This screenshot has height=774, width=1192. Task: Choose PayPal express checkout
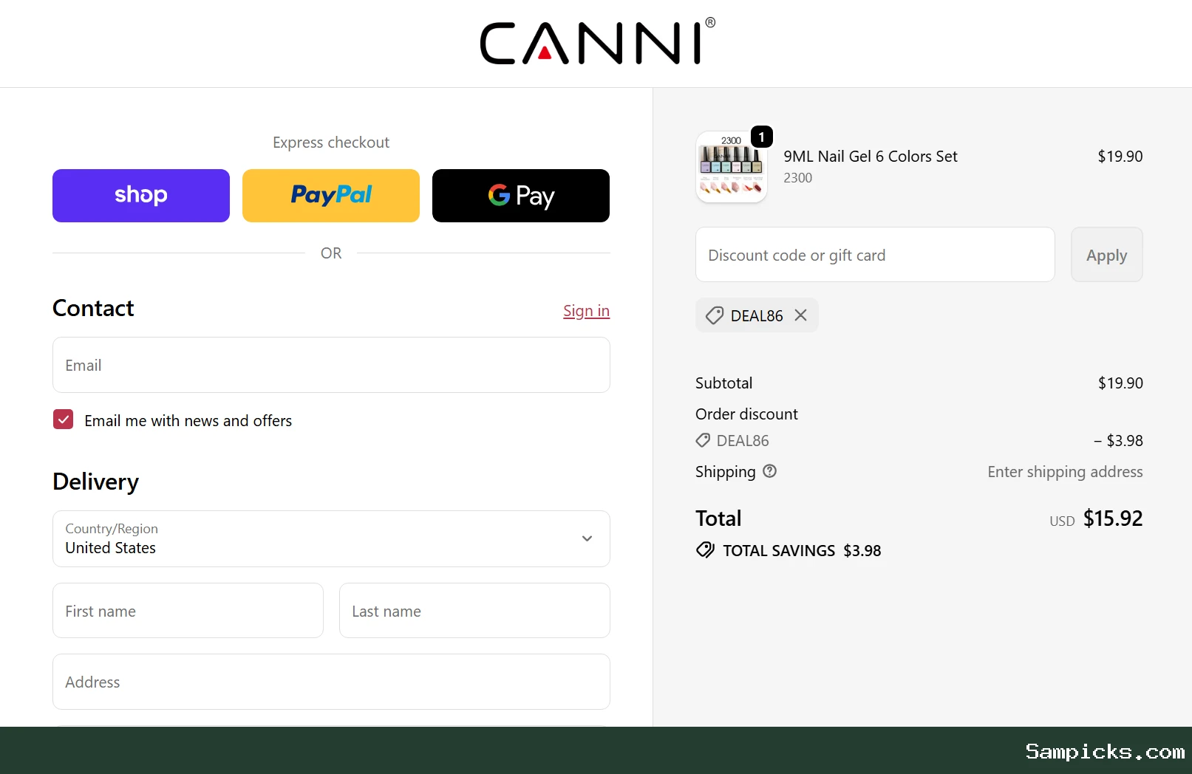(x=331, y=196)
